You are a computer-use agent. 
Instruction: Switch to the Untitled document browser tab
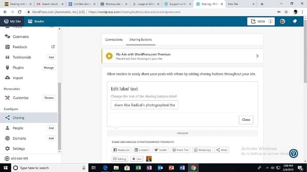(82, 4)
